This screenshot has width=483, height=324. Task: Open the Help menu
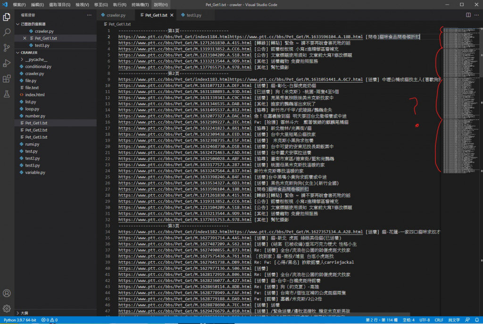[x=160, y=5]
